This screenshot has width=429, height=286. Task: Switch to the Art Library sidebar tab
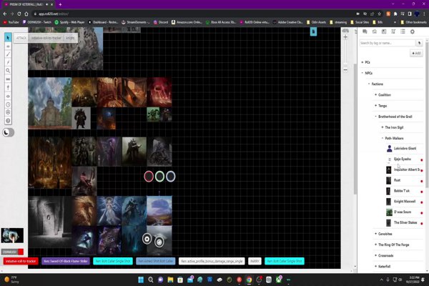click(x=374, y=31)
